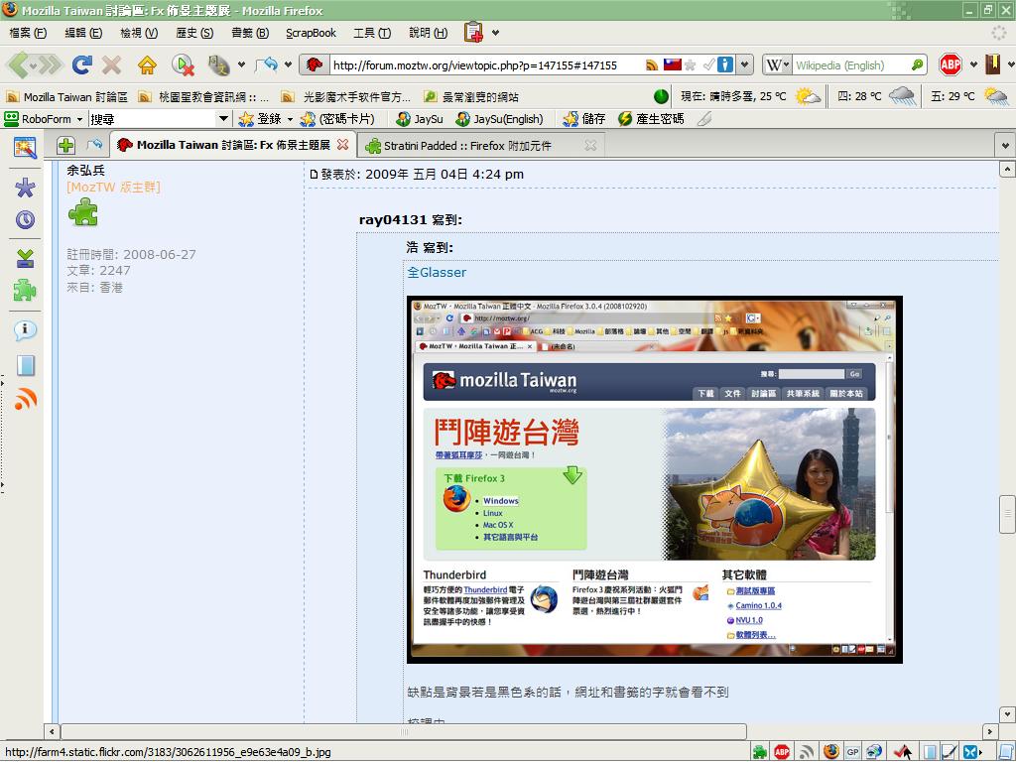The height and width of the screenshot is (762, 1016).
Task: Click the 全Glasser link in post
Action: pos(436,272)
